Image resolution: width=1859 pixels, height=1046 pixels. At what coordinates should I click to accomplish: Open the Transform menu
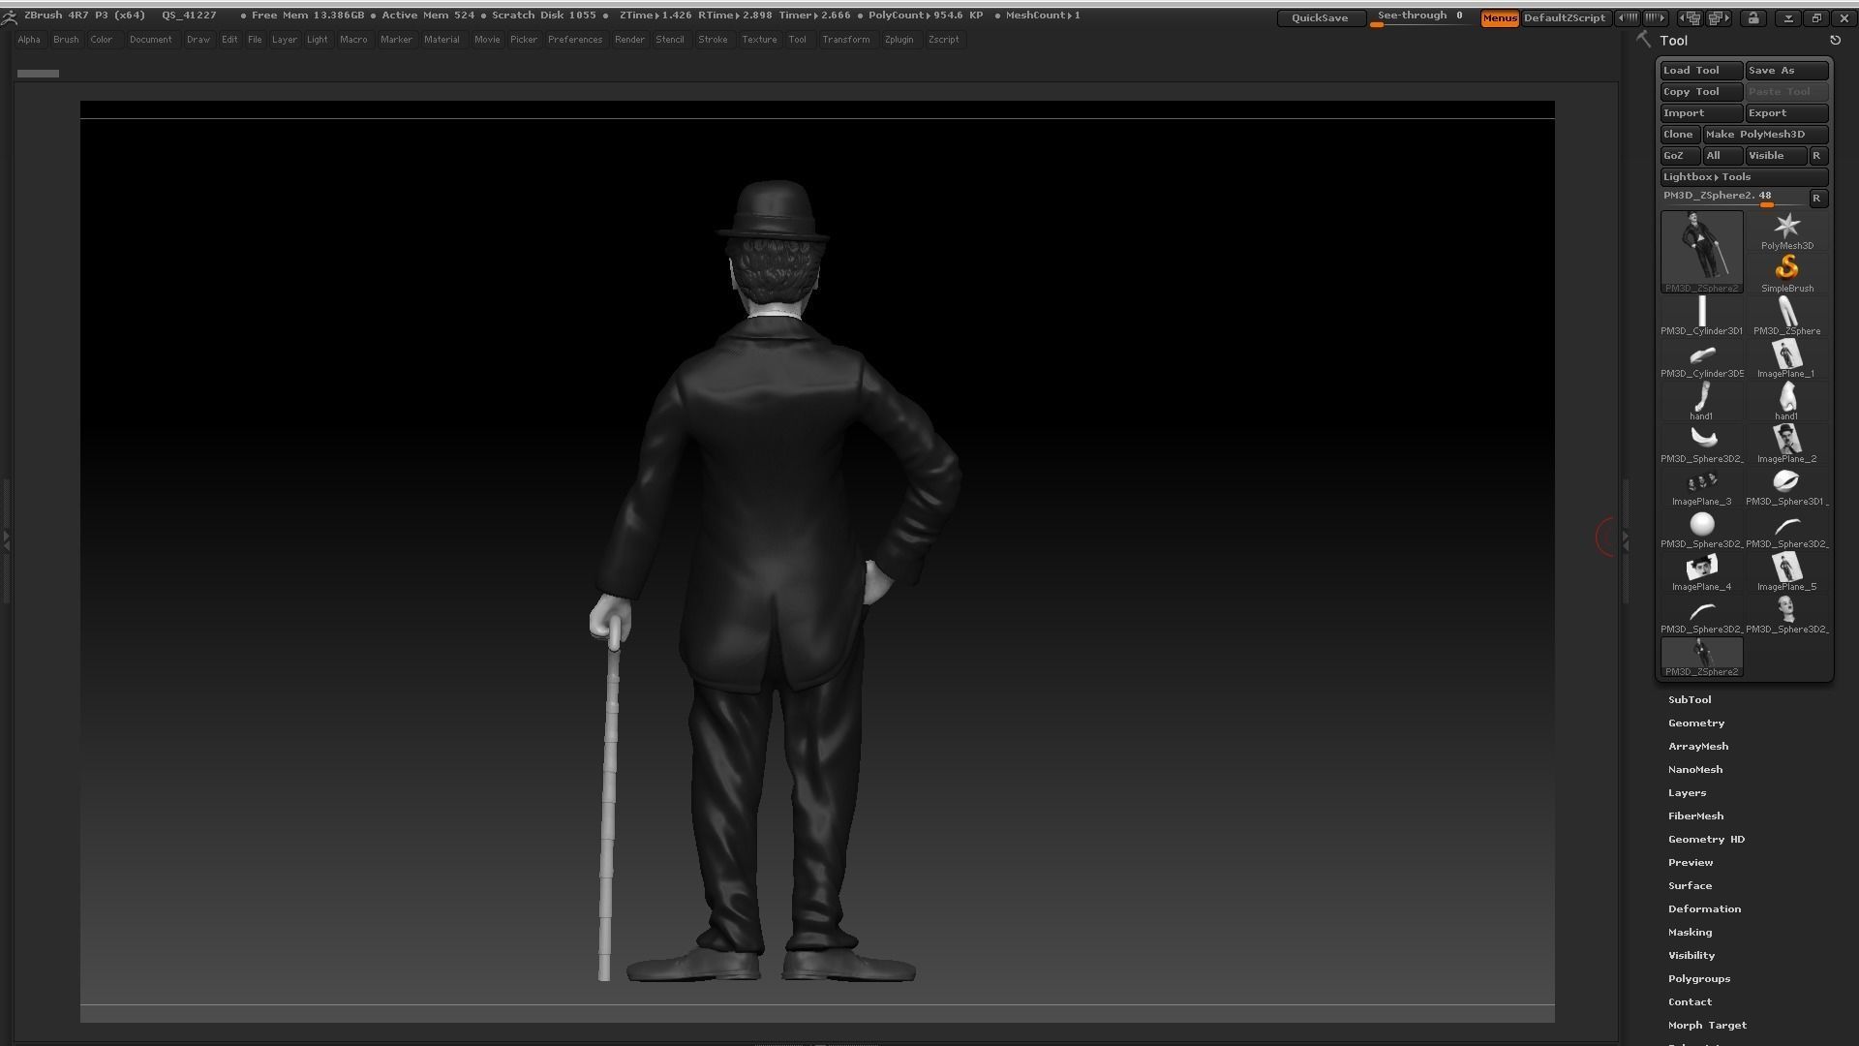pyautogui.click(x=845, y=40)
